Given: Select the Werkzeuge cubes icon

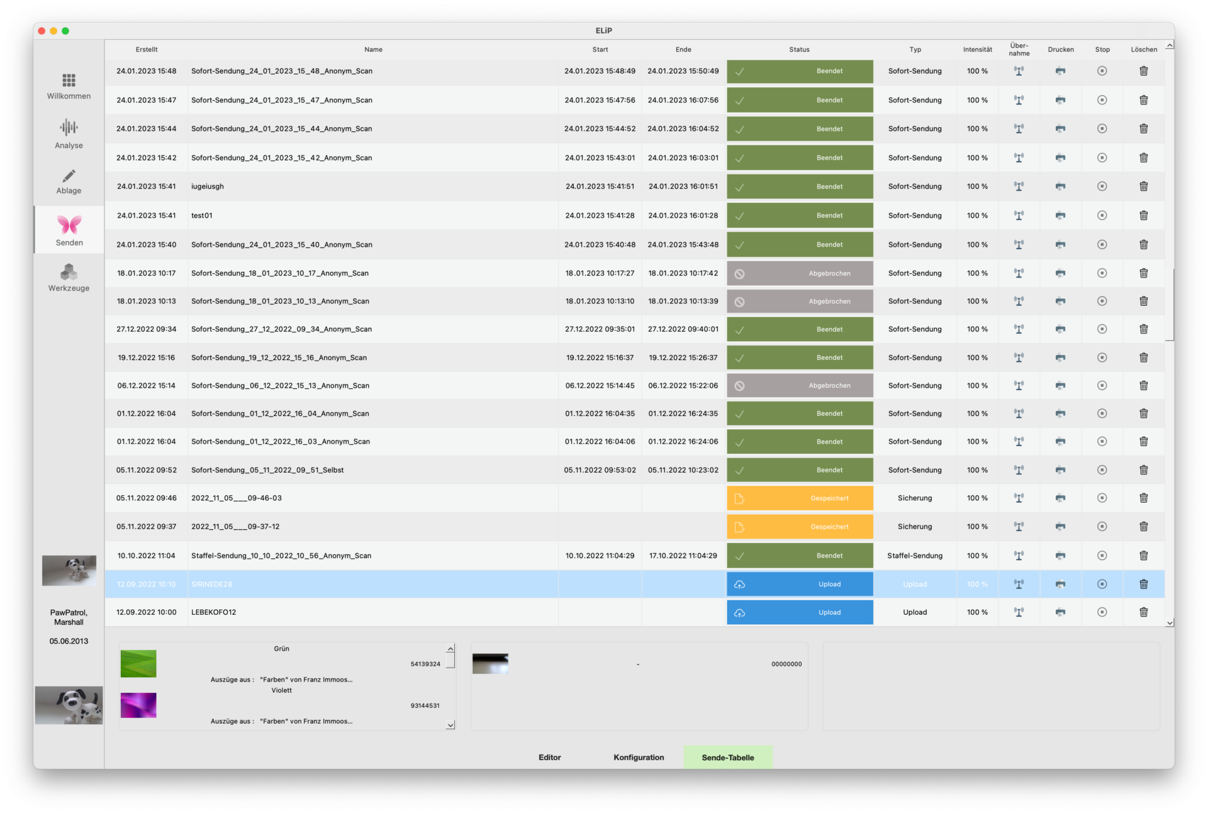Looking at the screenshot, I should (69, 272).
